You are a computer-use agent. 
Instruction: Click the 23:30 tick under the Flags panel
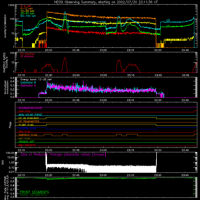click(x=158, y=150)
